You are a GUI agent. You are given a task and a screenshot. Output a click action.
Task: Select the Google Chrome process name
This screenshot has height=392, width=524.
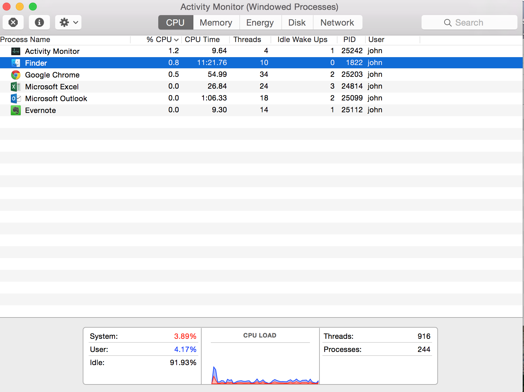tap(52, 75)
